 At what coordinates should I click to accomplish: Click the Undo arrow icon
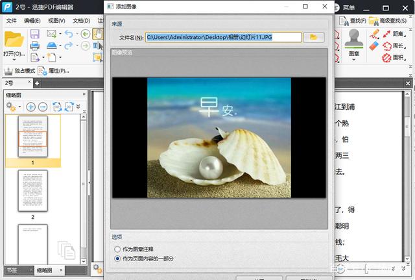point(69,34)
